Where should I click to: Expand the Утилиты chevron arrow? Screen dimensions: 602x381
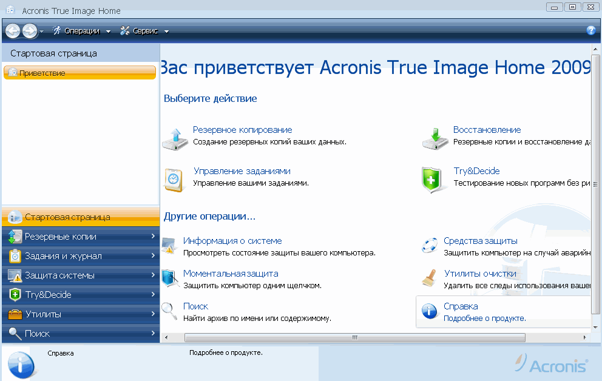click(x=153, y=314)
